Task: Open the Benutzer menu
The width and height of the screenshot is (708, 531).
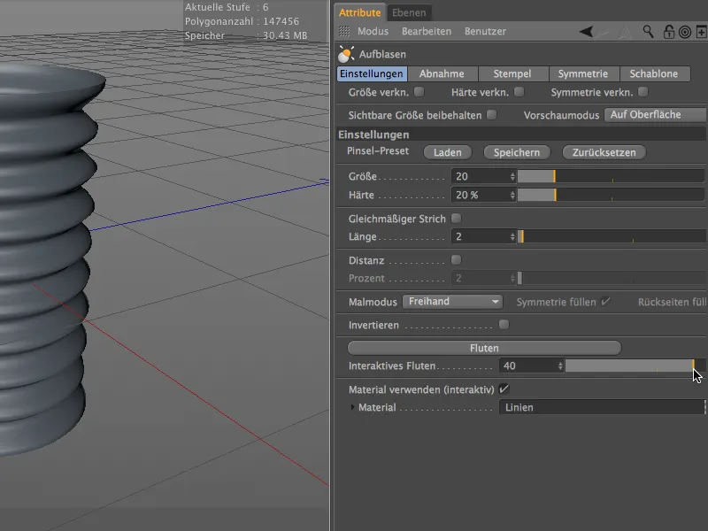Action: click(x=485, y=31)
